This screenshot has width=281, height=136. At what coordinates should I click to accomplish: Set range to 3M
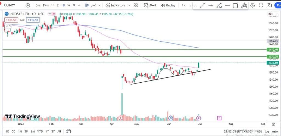[26, 132]
